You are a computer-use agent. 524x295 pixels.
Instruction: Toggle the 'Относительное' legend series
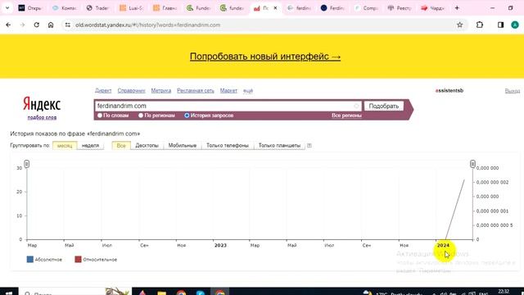pyautogui.click(x=96, y=259)
